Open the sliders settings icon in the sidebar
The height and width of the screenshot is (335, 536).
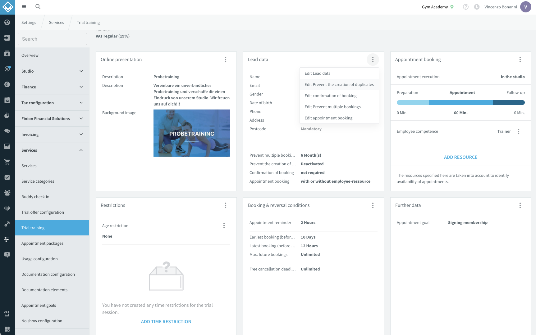7,239
